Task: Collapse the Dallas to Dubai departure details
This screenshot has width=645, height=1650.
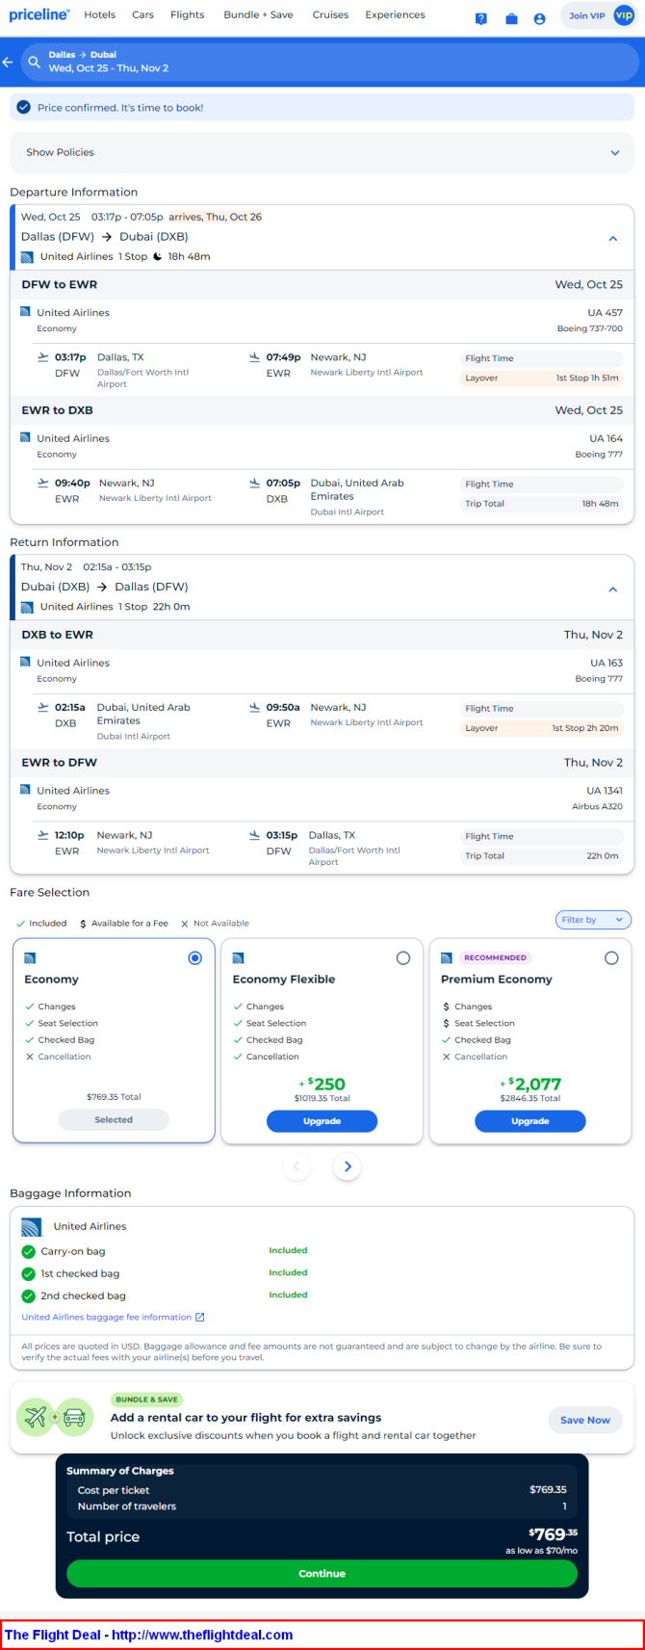Action: (x=613, y=238)
